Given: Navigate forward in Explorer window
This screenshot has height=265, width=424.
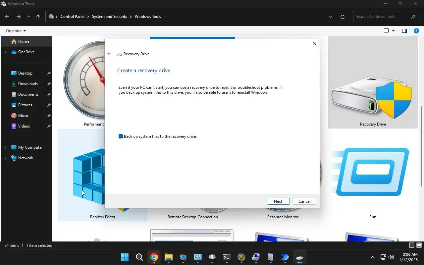Looking at the screenshot, I should tap(18, 17).
